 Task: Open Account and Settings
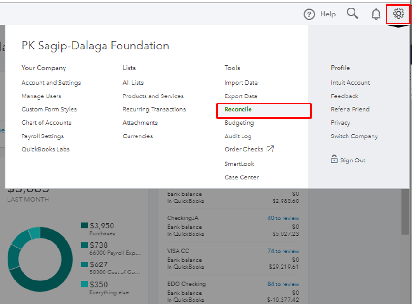point(51,83)
